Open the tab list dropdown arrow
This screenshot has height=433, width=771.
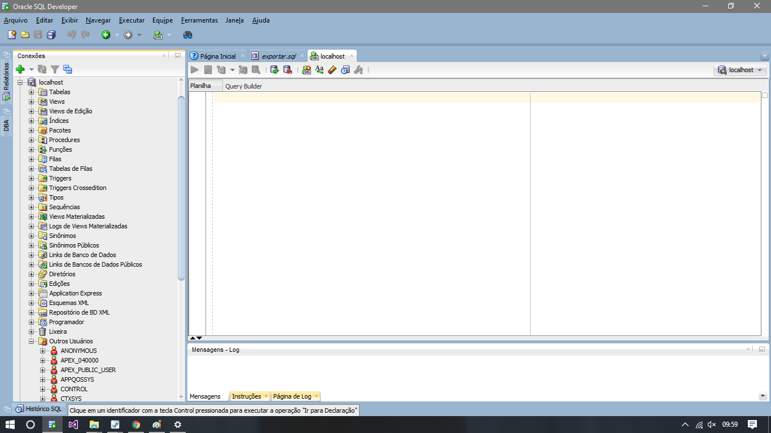coord(765,56)
